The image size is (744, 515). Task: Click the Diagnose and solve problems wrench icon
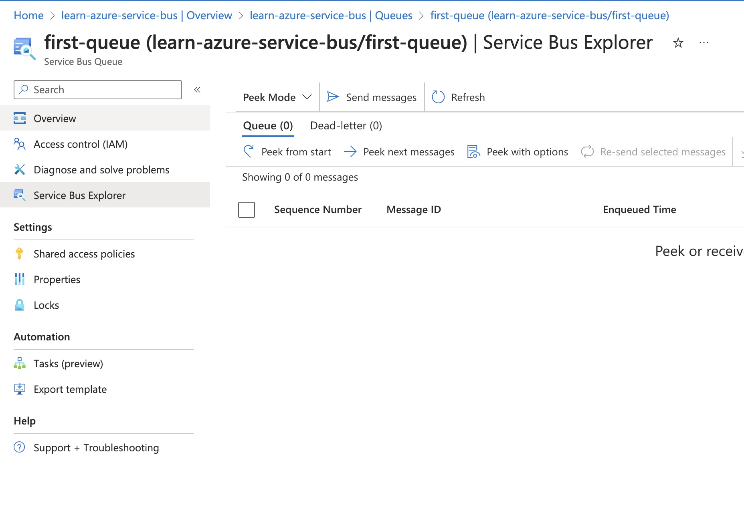tap(20, 169)
